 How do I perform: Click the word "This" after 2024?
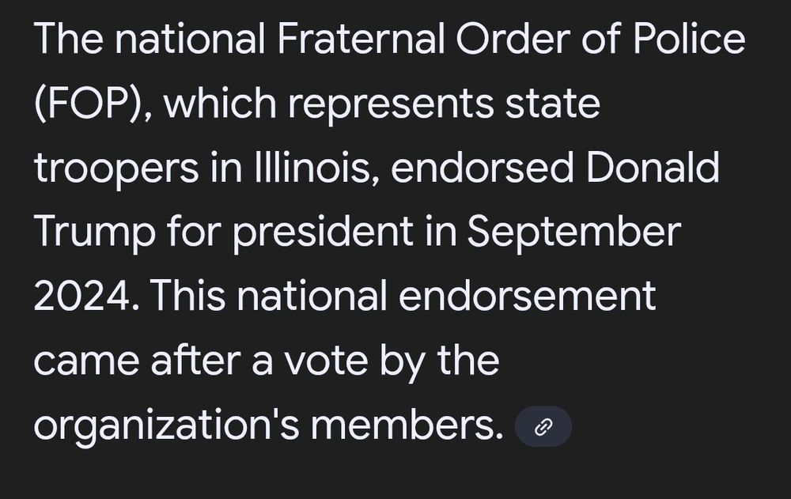[x=187, y=297]
